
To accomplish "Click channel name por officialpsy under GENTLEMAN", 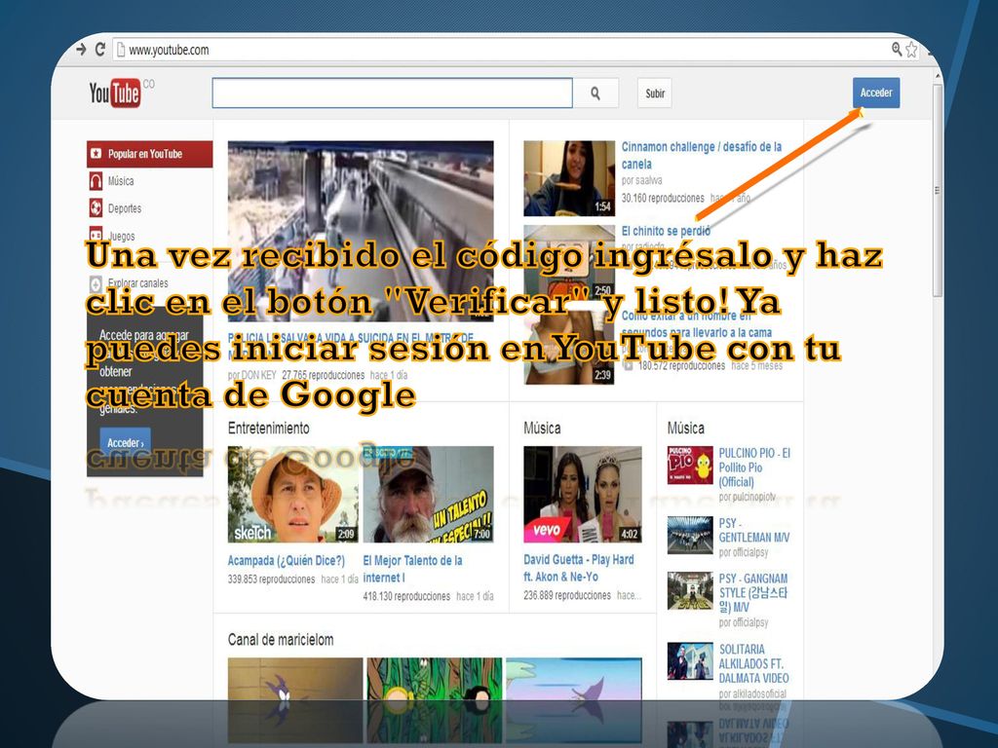I will (x=744, y=552).
